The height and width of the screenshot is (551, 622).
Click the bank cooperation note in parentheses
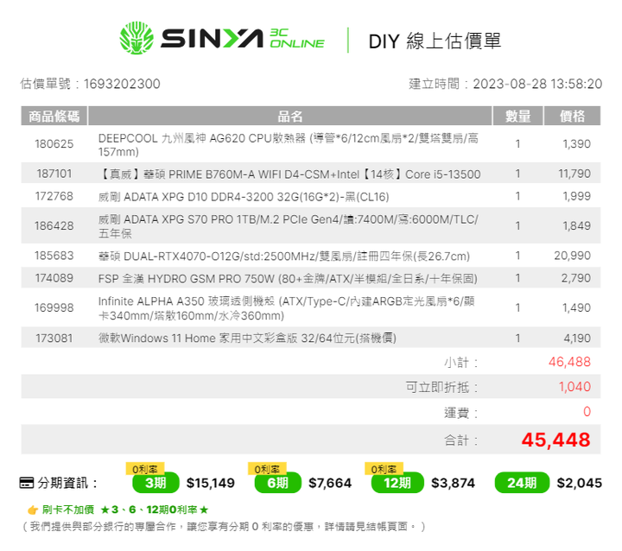click(224, 527)
